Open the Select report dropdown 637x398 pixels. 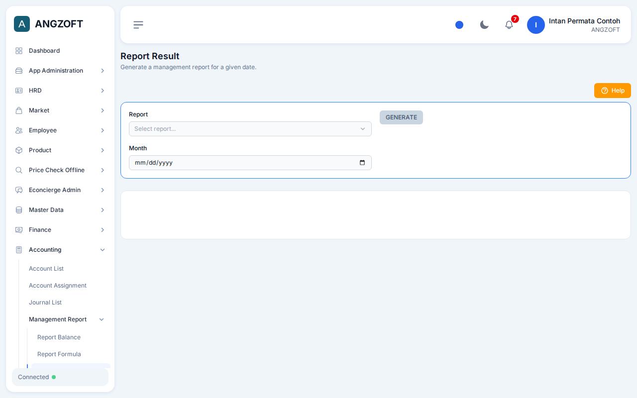point(250,129)
